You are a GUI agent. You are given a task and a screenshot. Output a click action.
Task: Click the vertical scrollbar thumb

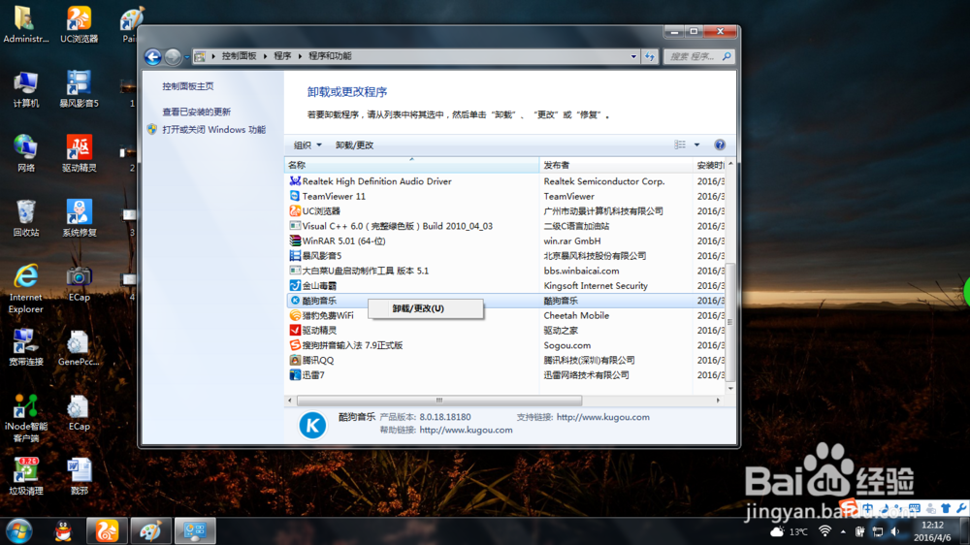point(730,322)
